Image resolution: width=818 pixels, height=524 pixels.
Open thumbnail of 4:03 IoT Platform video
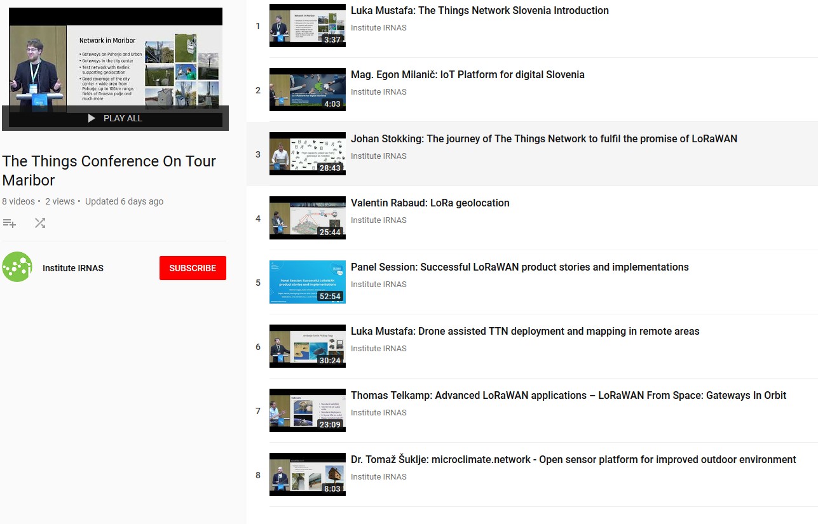(308, 90)
